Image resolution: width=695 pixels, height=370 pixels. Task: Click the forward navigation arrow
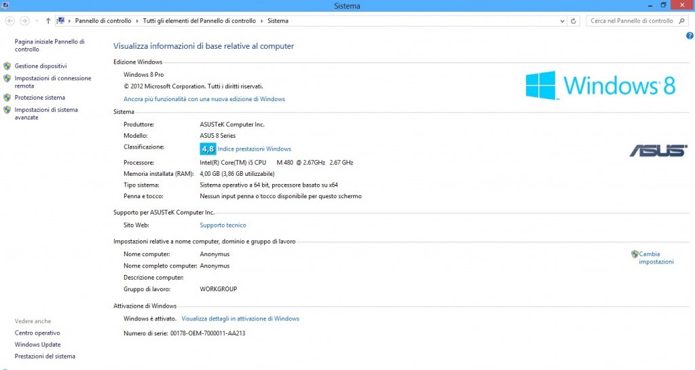[x=24, y=21]
